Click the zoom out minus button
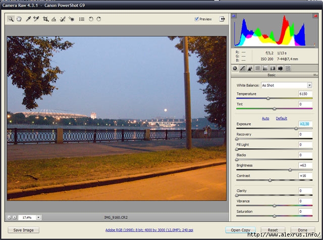This screenshot has width=323, height=240. (9, 217)
